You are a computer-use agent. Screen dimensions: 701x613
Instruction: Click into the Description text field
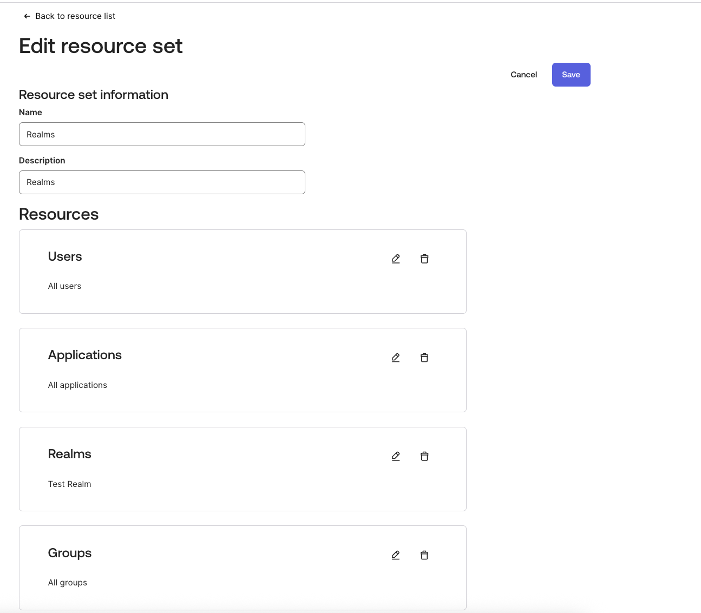click(162, 182)
